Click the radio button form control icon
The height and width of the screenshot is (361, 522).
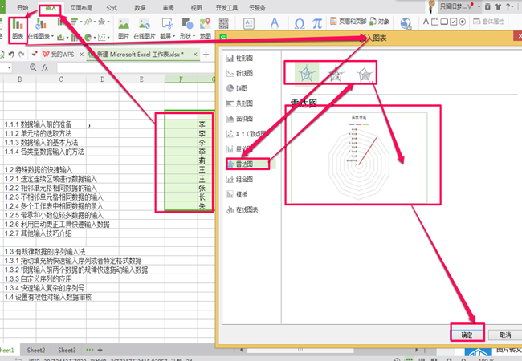(x=463, y=22)
